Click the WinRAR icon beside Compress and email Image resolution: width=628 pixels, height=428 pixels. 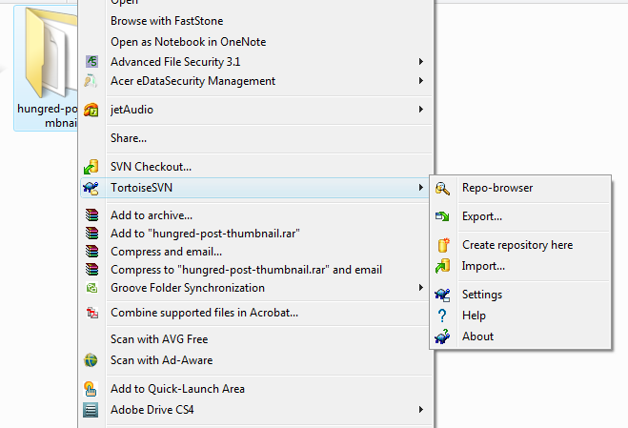(91, 252)
